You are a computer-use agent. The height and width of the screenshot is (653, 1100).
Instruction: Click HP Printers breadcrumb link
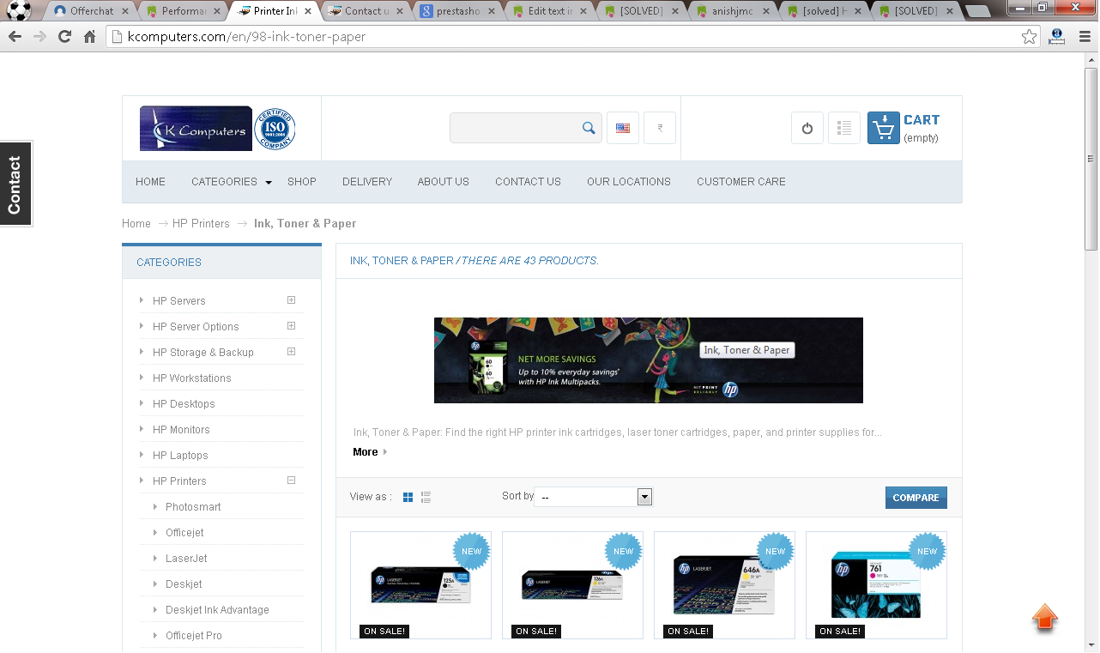coord(201,223)
